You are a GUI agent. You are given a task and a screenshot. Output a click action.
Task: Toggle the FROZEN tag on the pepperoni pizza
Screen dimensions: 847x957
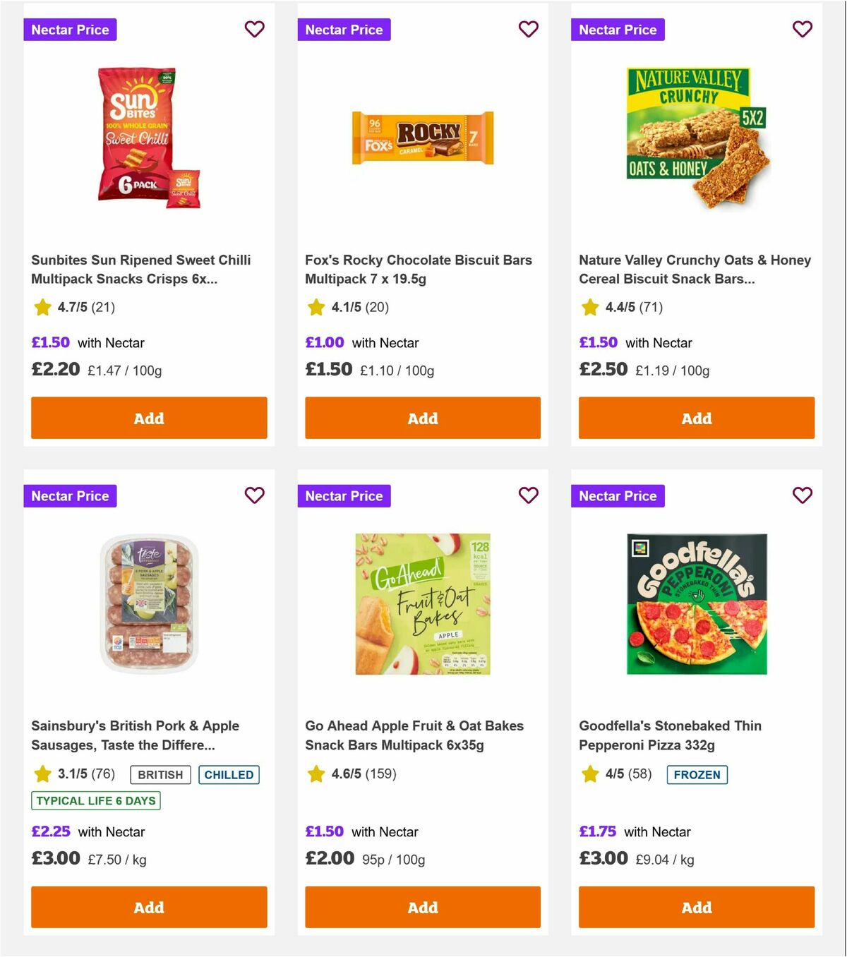697,774
